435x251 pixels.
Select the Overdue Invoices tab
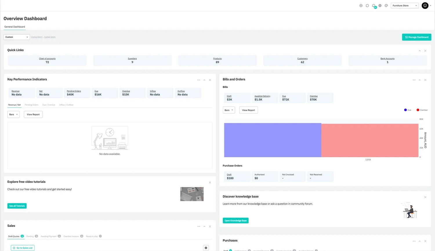pos(71,236)
